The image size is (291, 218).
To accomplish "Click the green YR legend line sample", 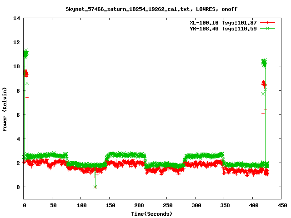I will pyautogui.click(x=267, y=28).
